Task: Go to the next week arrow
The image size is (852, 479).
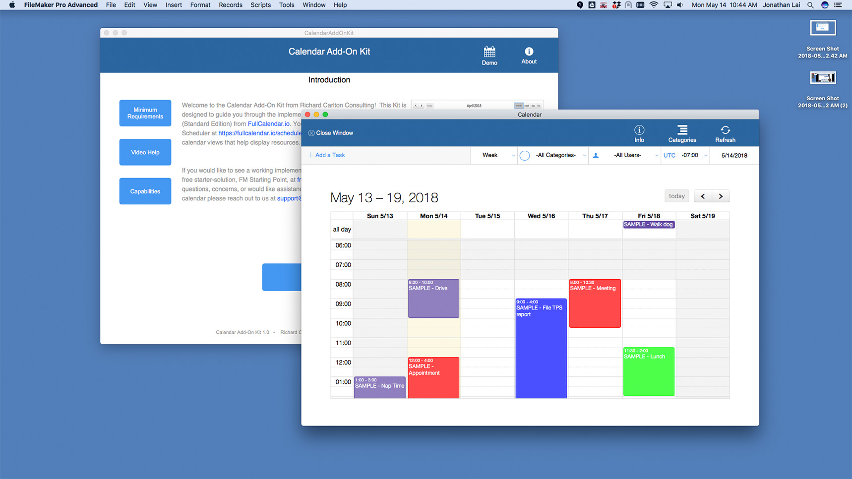Action: click(x=721, y=196)
